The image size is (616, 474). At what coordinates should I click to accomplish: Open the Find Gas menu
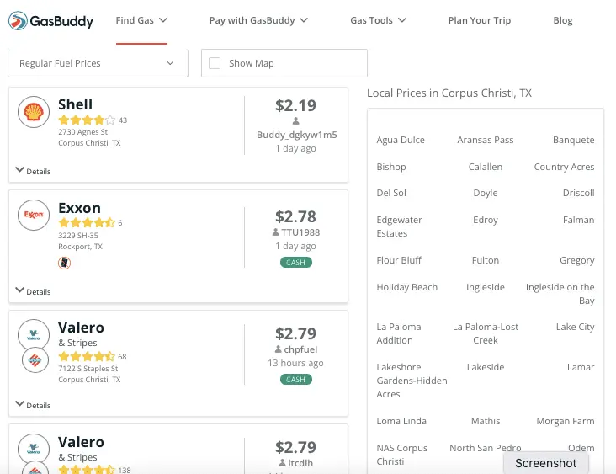pos(141,20)
